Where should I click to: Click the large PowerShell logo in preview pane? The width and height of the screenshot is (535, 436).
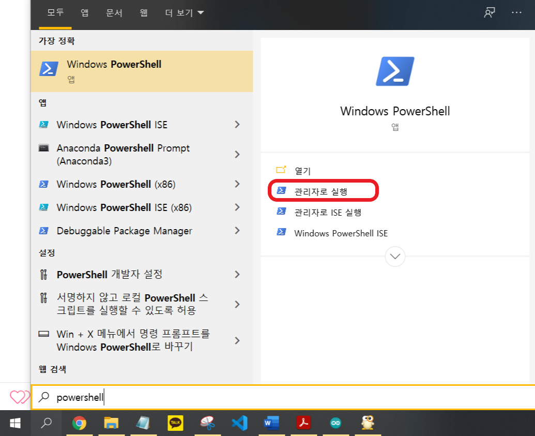pyautogui.click(x=395, y=71)
